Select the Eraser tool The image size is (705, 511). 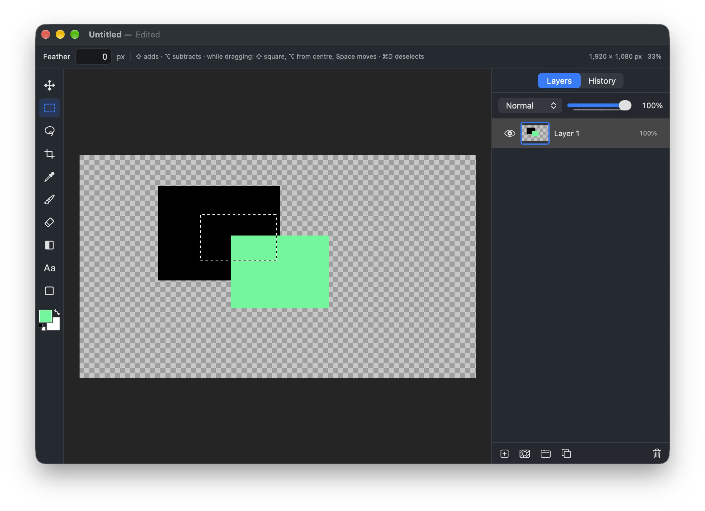coord(49,222)
